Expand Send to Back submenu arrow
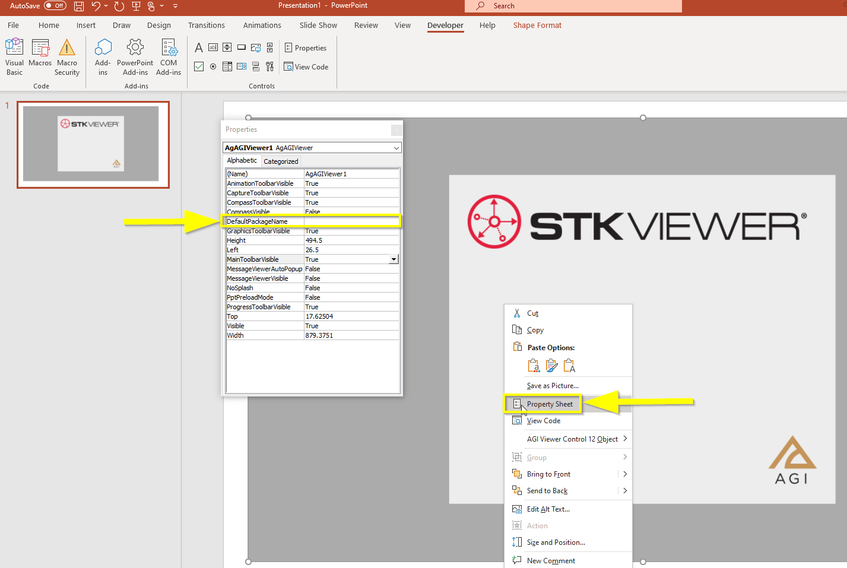This screenshot has width=847, height=568. pos(625,490)
